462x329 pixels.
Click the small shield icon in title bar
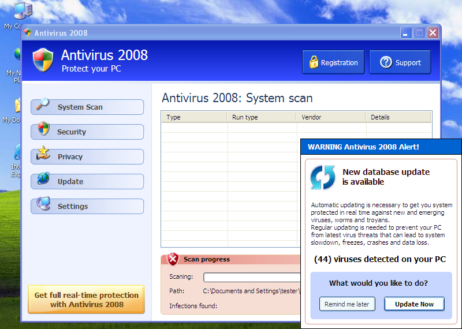click(x=28, y=32)
